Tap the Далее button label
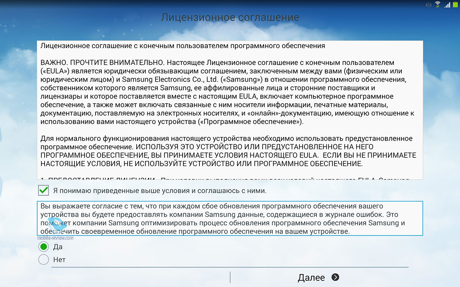Viewport: 460px width, 287px height. [x=311, y=277]
